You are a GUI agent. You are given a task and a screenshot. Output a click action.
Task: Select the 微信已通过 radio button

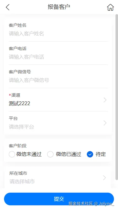[50, 154]
